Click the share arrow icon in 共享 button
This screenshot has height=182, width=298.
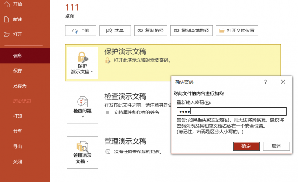click(109, 31)
